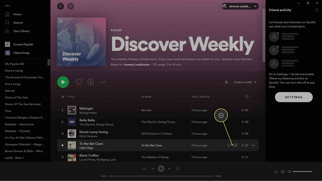Click sidebar playlist scrollbar
322x181 pixels.
click(x=49, y=62)
